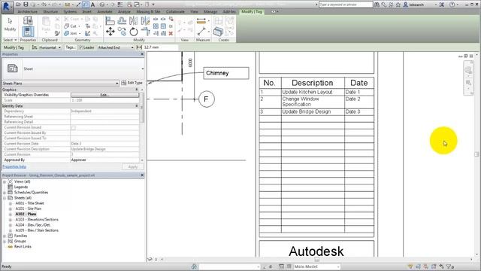Open the Manage ribbon tab
This screenshot has height=271, width=481.
tap(210, 11)
